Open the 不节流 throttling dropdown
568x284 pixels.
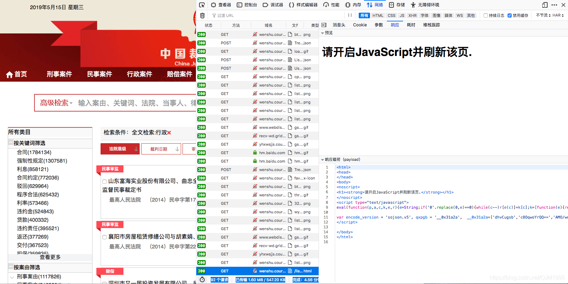pos(543,15)
